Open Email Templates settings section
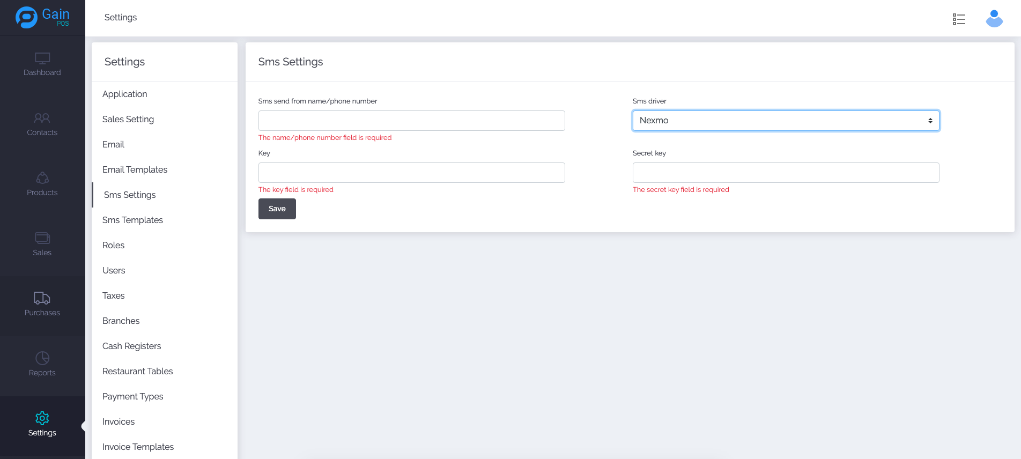 tap(135, 169)
